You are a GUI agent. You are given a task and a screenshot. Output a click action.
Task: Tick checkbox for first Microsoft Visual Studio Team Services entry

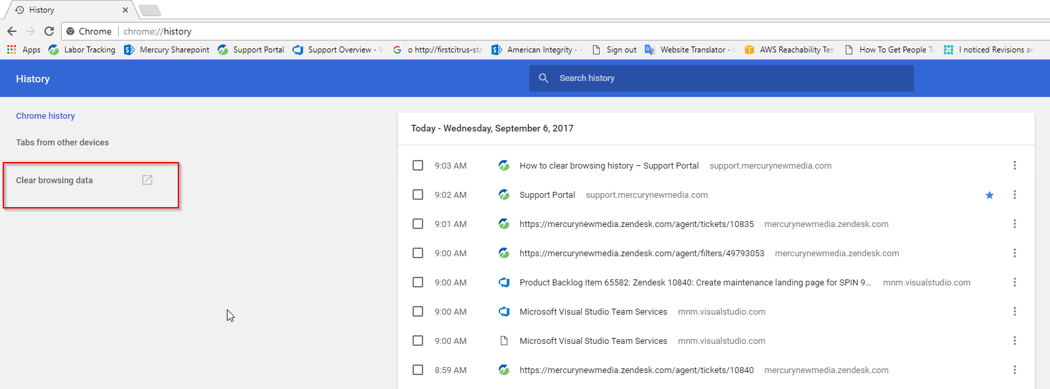click(418, 311)
